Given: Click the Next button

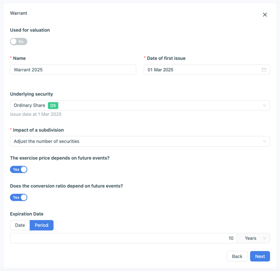Looking at the screenshot, I should pyautogui.click(x=260, y=256).
